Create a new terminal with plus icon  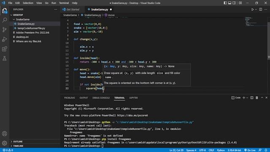(x=244, y=98)
